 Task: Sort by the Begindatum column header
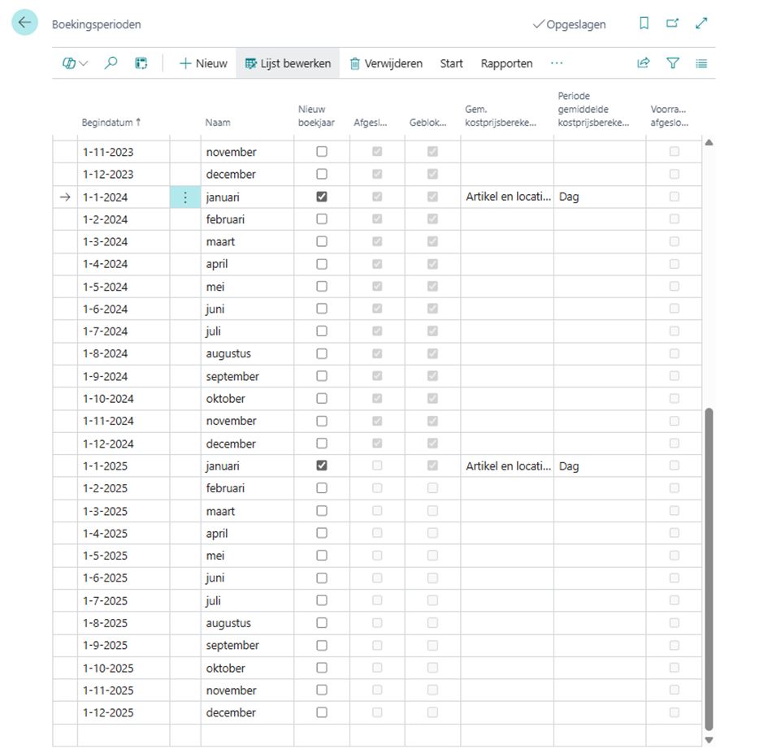coord(111,123)
